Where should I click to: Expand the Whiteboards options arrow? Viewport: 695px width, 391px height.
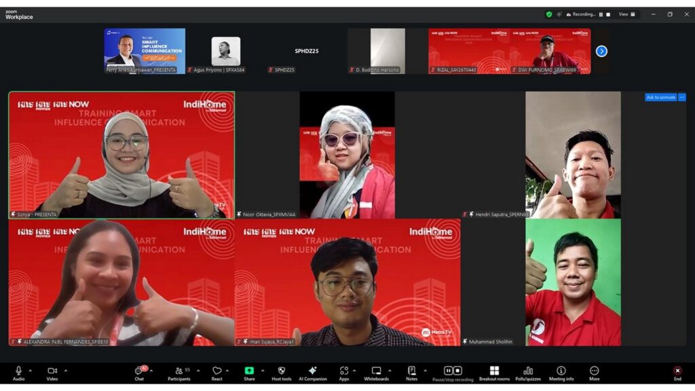tap(390, 371)
